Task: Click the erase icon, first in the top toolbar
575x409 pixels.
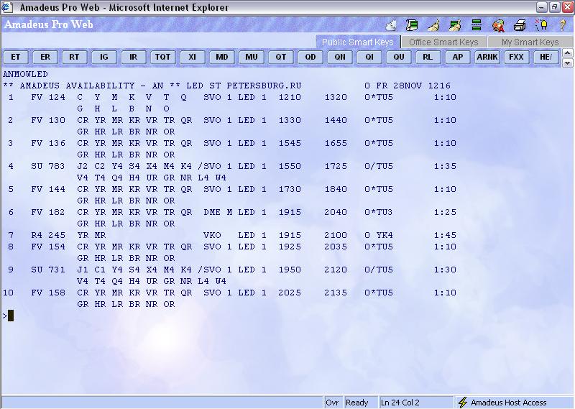Action: [x=391, y=25]
